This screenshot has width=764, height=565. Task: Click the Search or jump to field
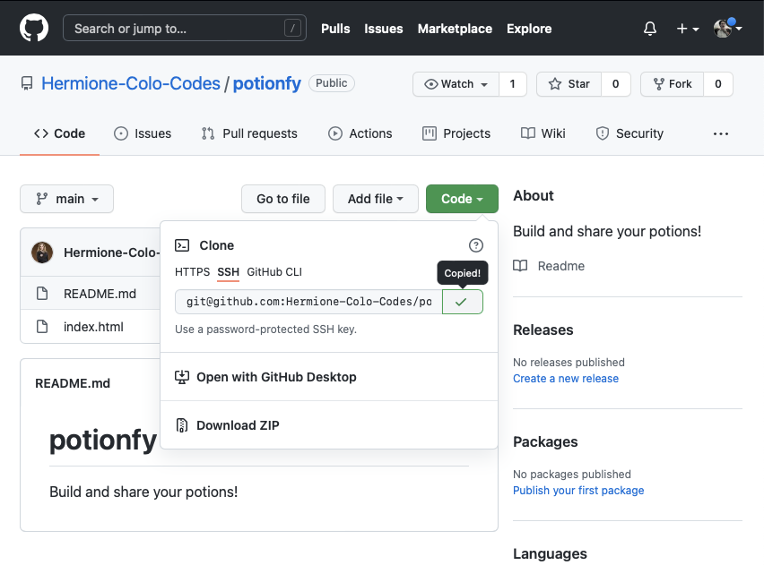click(x=184, y=29)
